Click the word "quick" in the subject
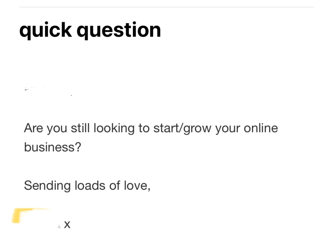 [x=45, y=30]
